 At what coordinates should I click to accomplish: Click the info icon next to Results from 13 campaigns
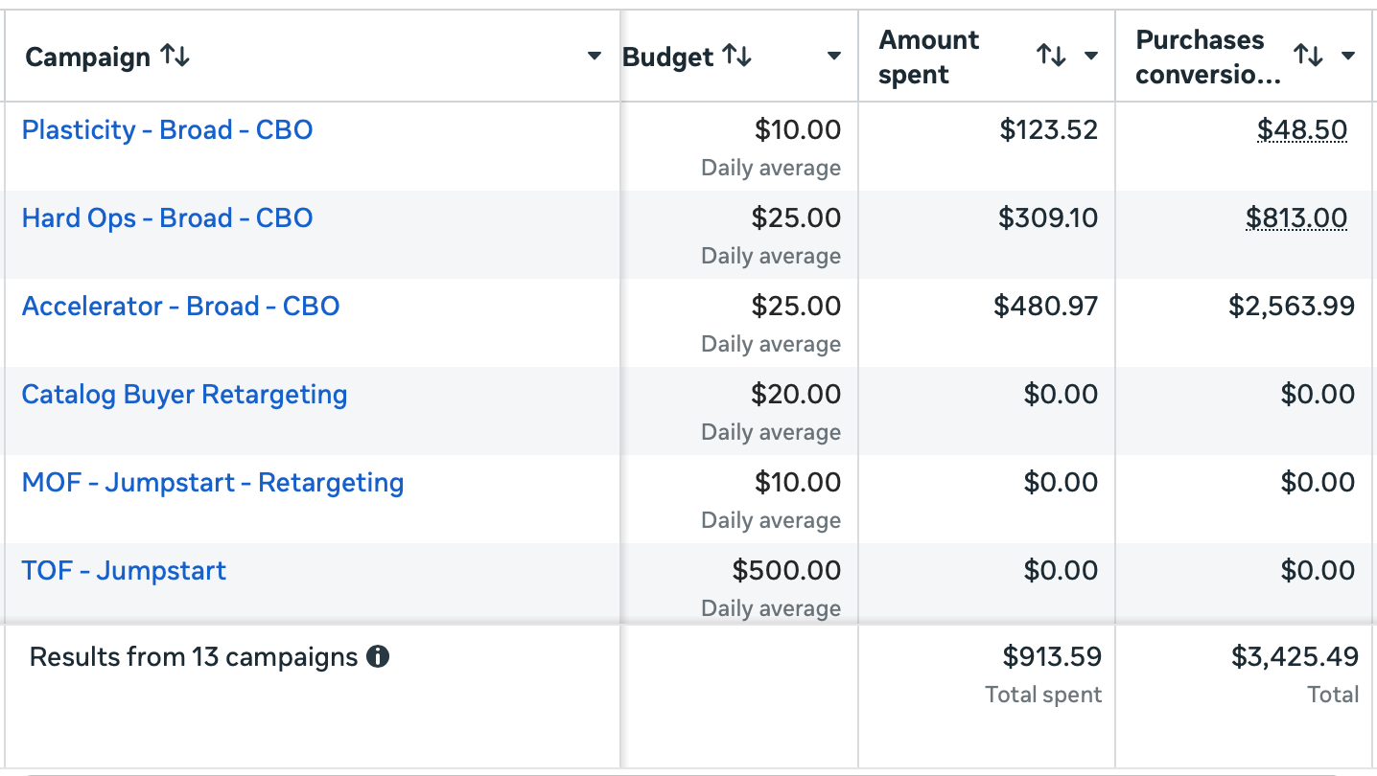pos(378,656)
